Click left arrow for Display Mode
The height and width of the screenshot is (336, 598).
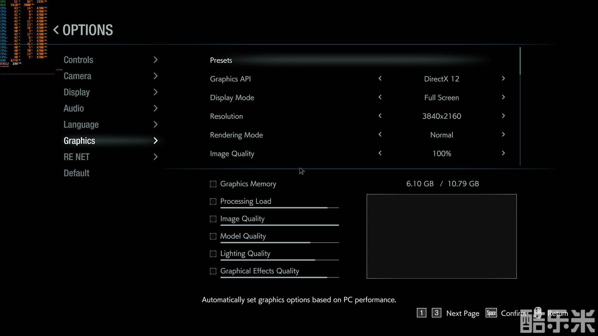coord(380,97)
